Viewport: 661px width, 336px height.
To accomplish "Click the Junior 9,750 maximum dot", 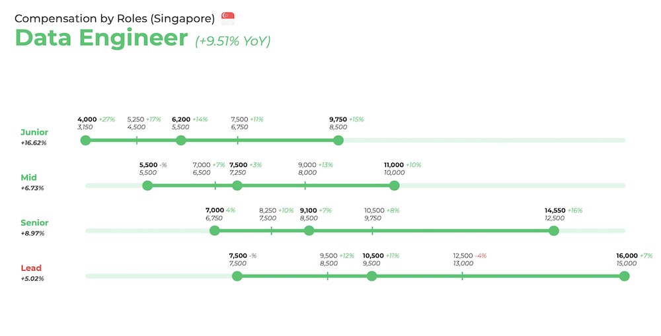I will tap(338, 140).
